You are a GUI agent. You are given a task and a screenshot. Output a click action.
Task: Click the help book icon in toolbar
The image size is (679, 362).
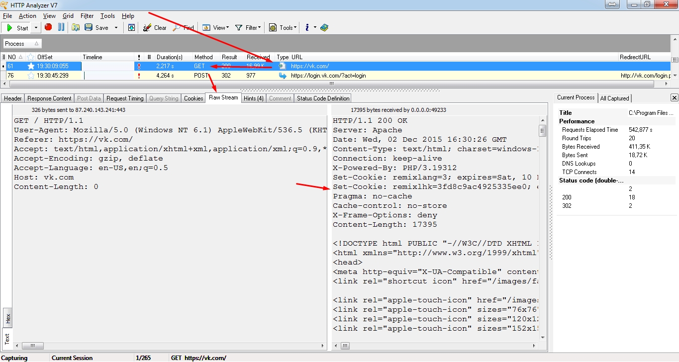(324, 27)
